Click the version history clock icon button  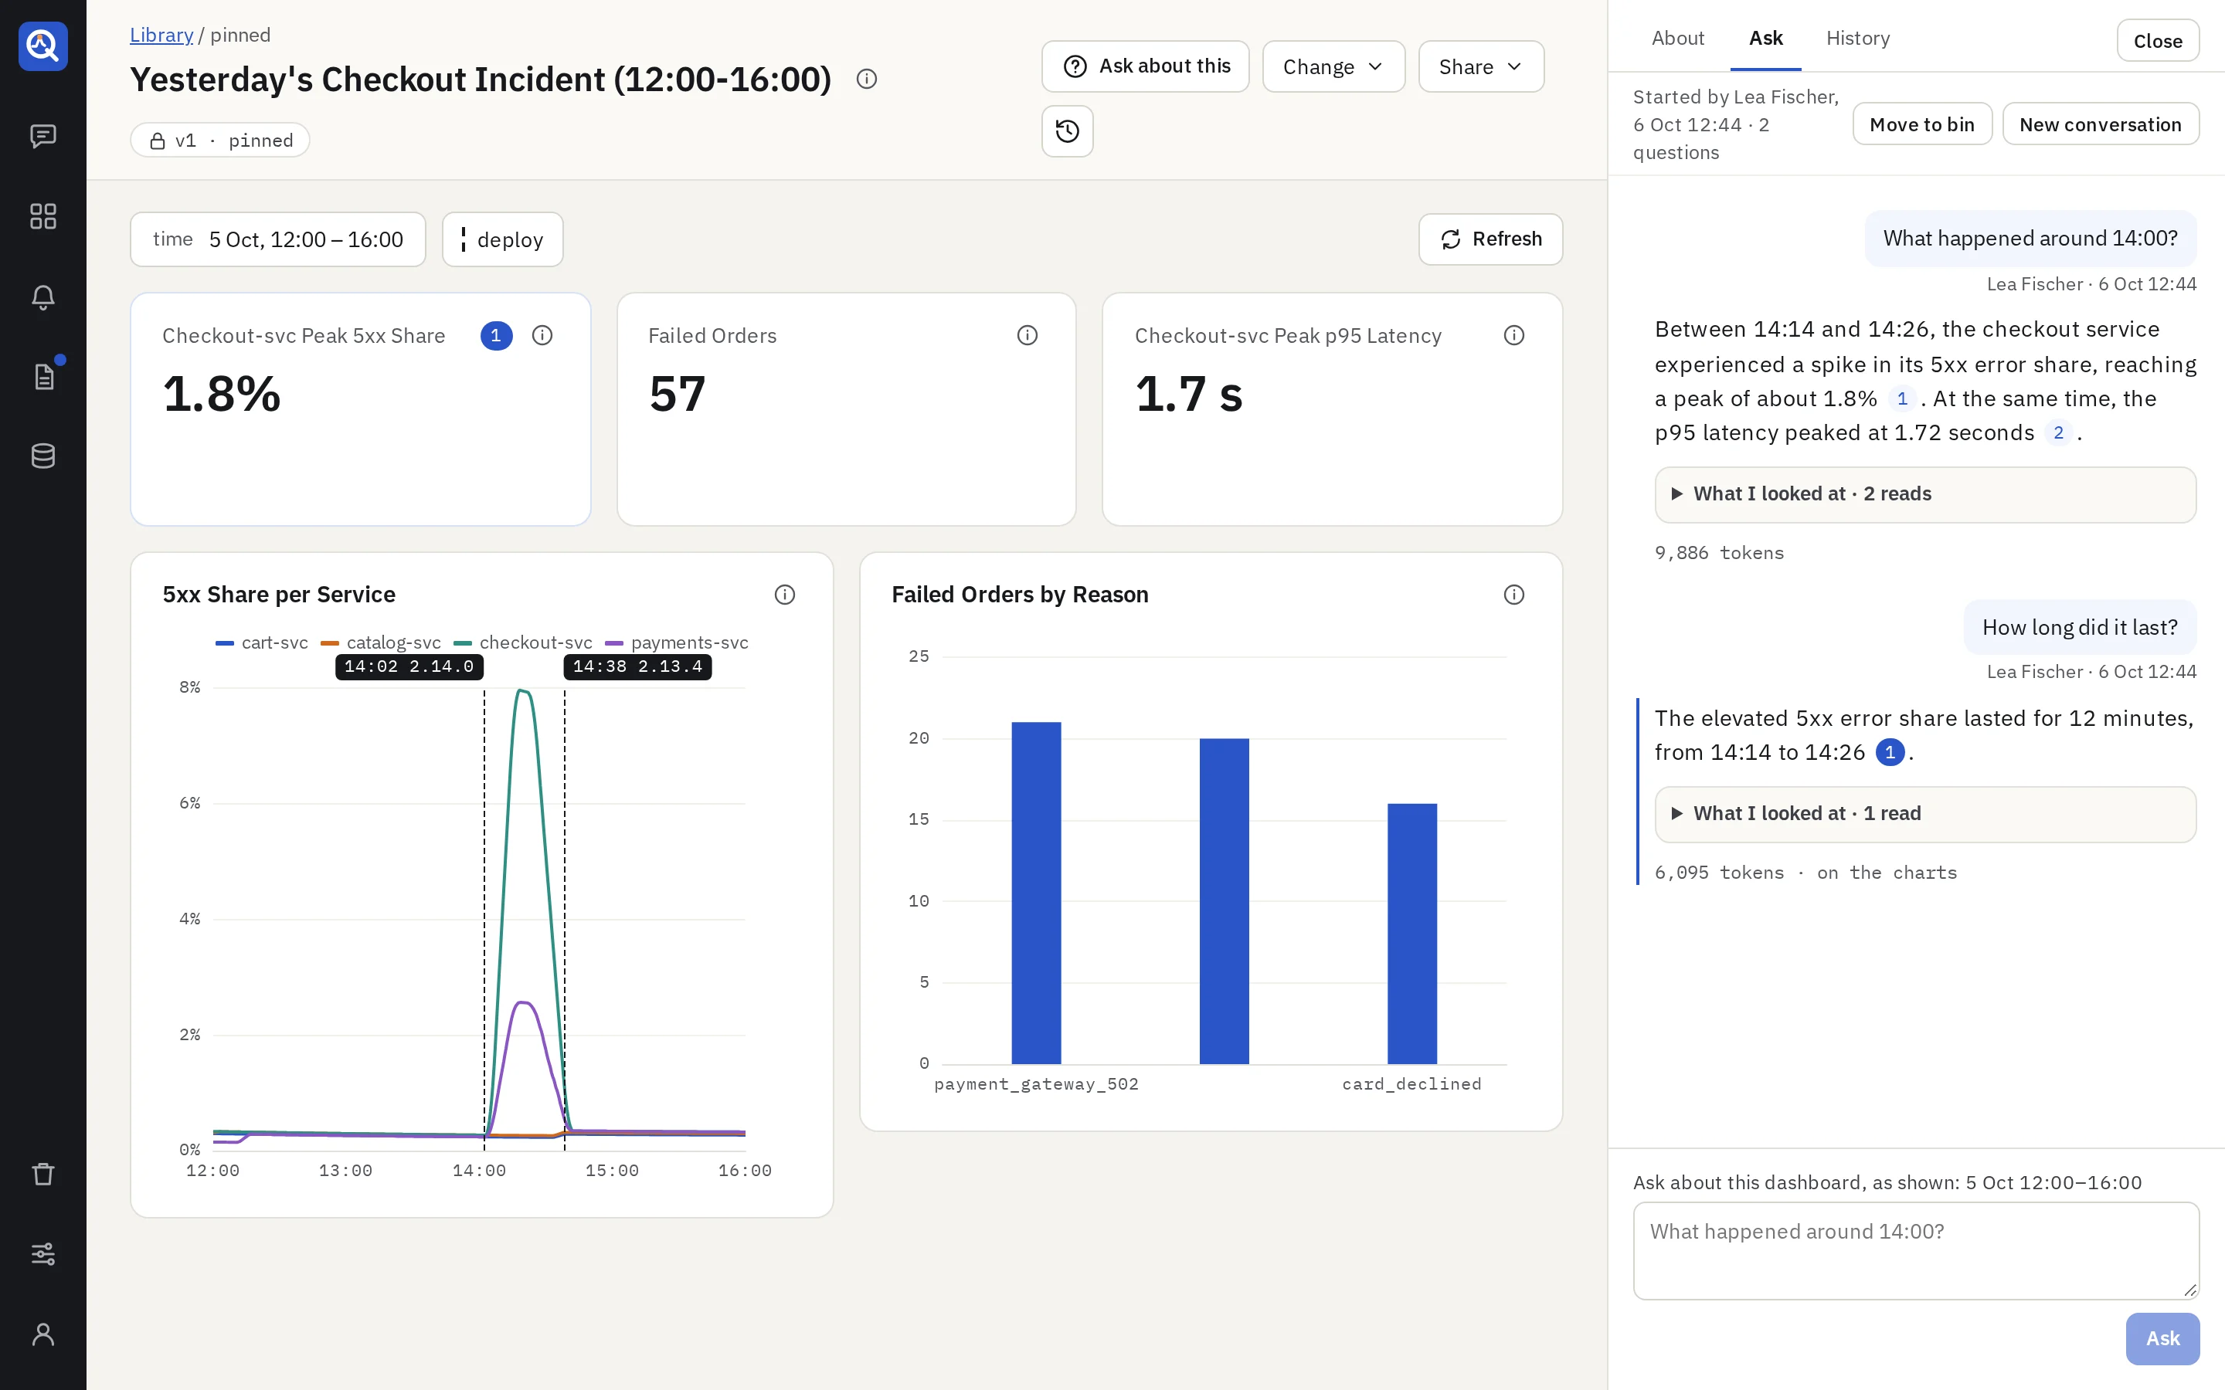1066,131
